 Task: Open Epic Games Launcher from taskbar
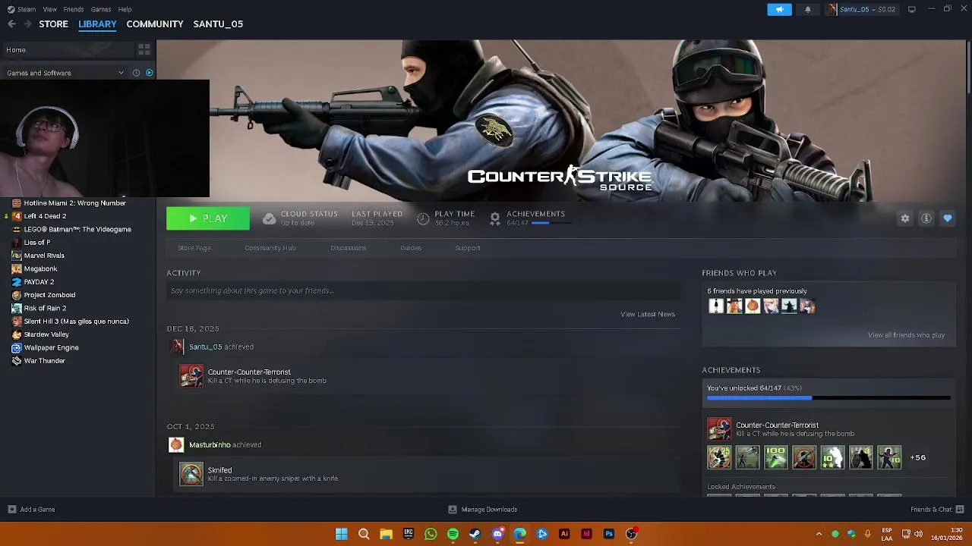(409, 534)
